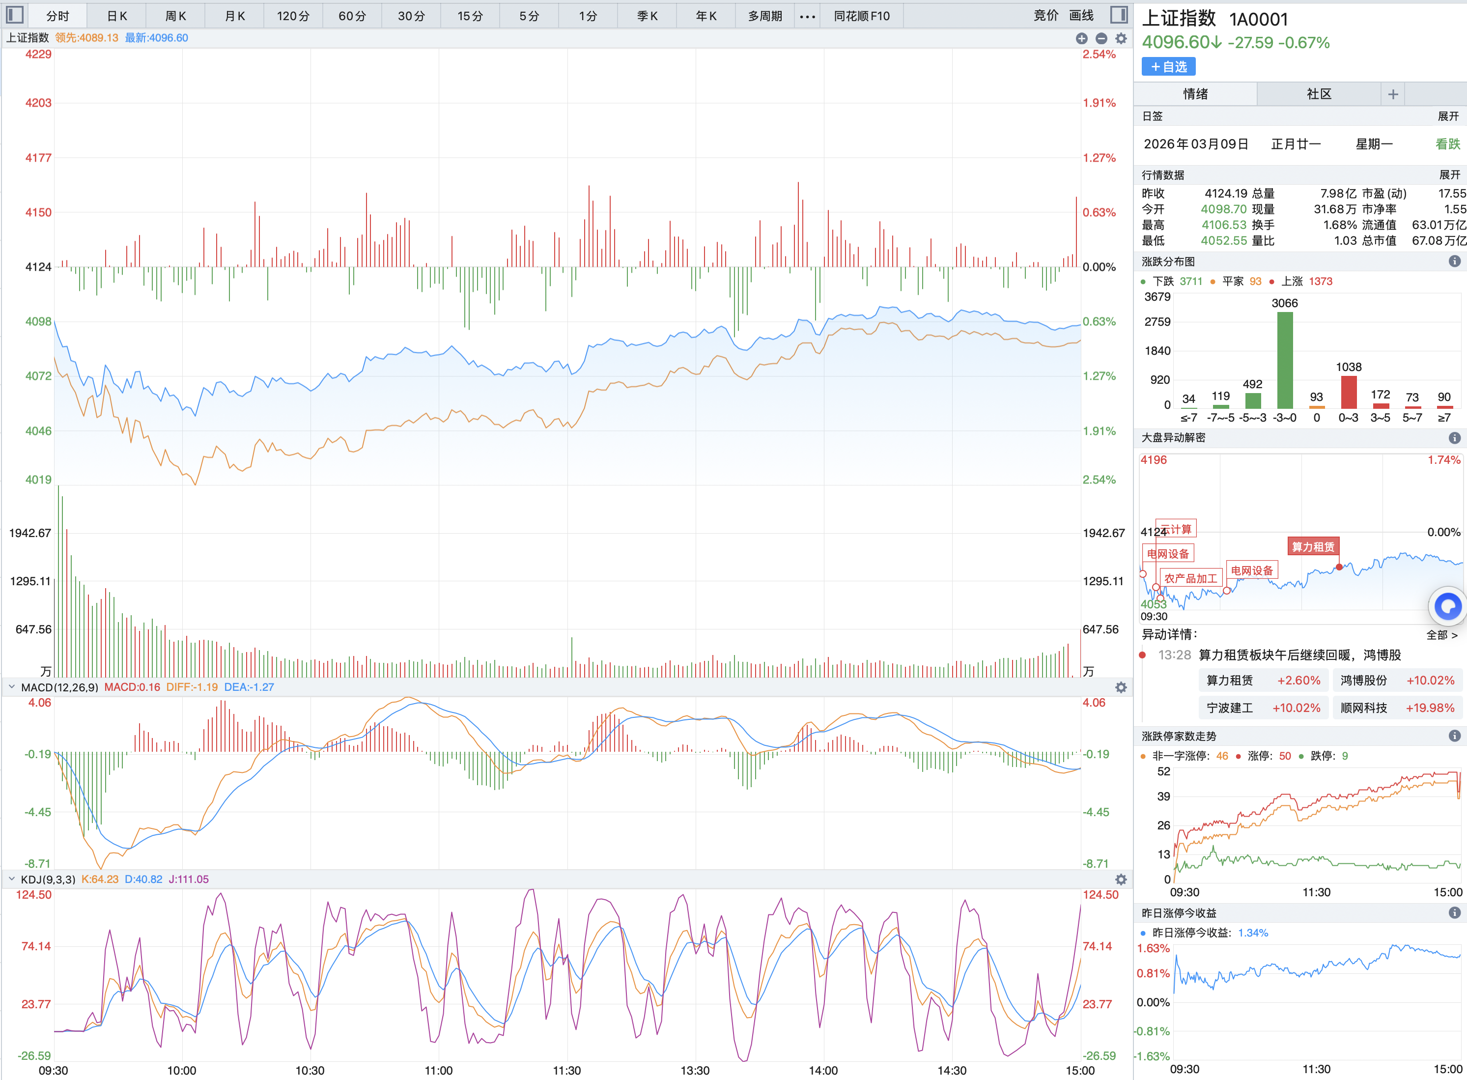Toggle the left sidebar panel icon
Viewport: 1467px width, 1080px height.
(14, 15)
